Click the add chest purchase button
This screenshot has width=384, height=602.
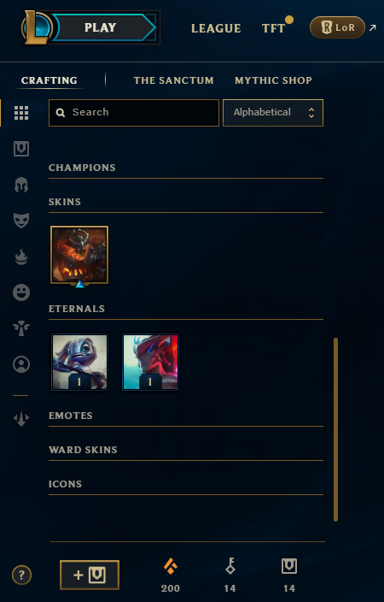90,575
